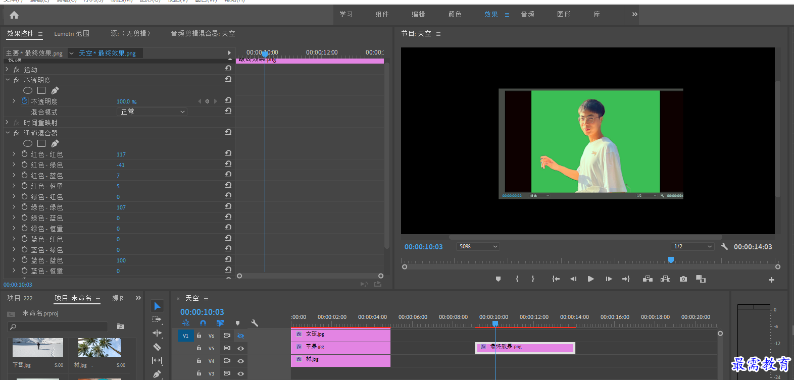Screen dimensions: 794x380
Task: Toggle Channel Mixer effect fx switch
Action: point(16,133)
